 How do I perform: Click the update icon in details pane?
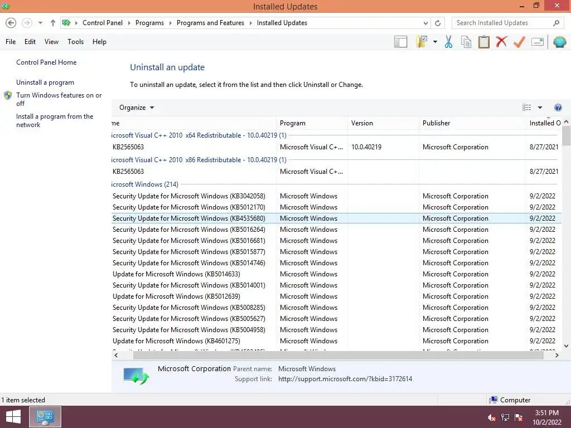tap(136, 376)
